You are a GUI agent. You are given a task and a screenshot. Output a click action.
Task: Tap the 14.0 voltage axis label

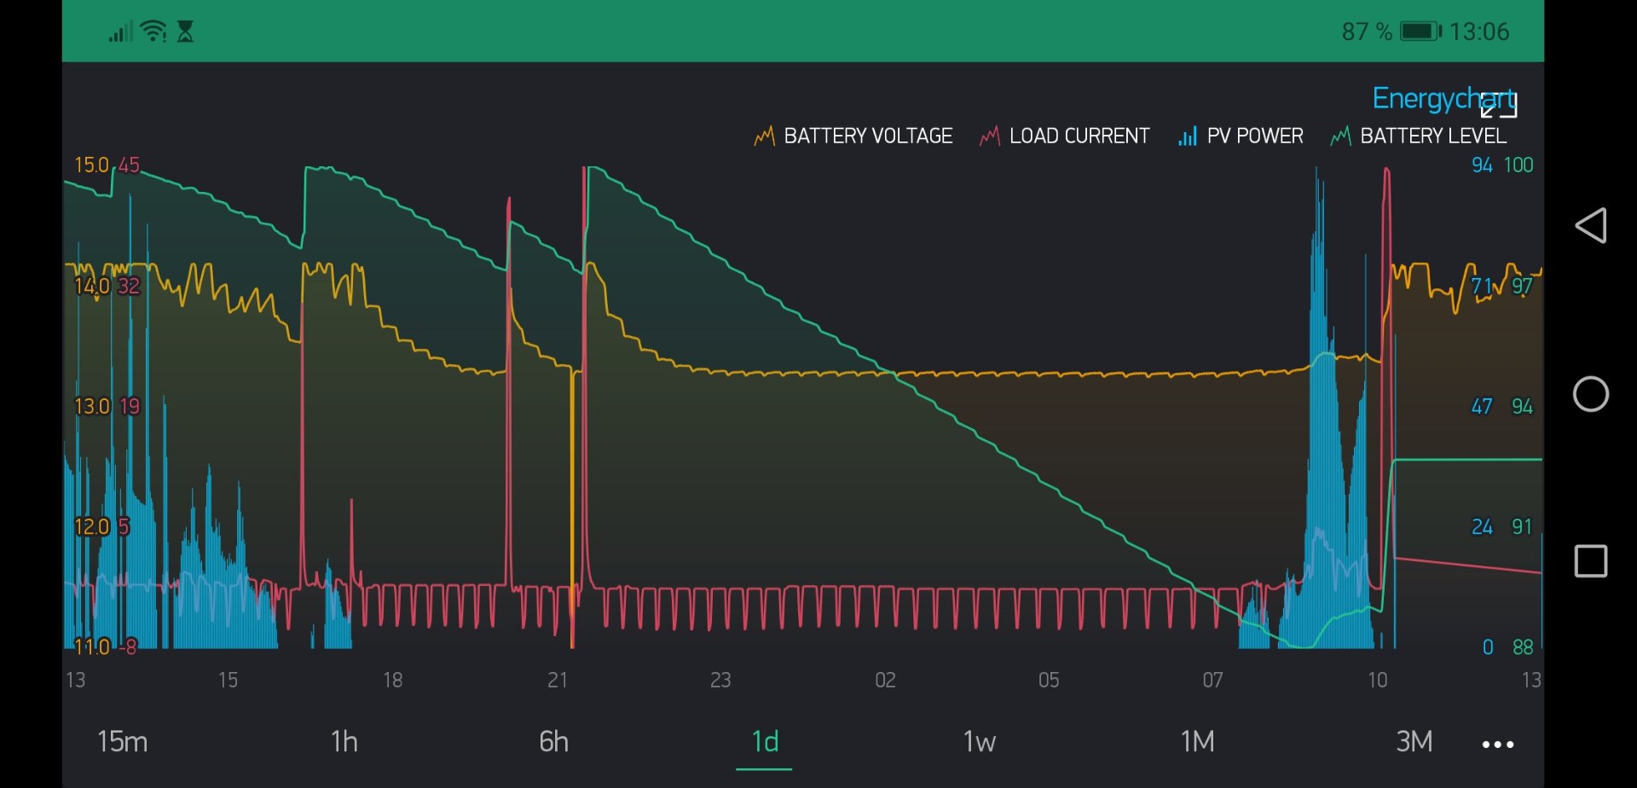[92, 286]
